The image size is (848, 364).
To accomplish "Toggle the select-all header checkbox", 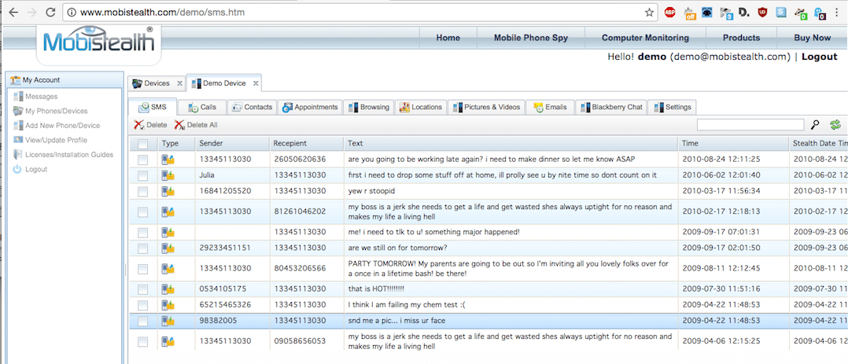I will pyautogui.click(x=143, y=144).
